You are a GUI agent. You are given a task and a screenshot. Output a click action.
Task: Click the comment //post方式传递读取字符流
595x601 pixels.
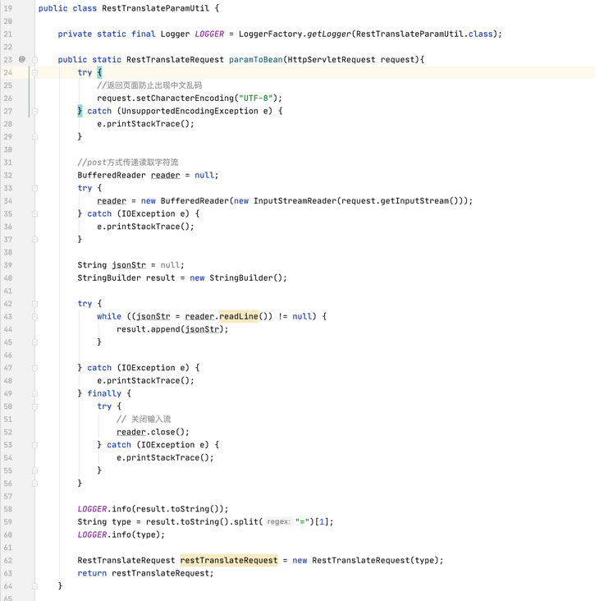[x=127, y=163]
